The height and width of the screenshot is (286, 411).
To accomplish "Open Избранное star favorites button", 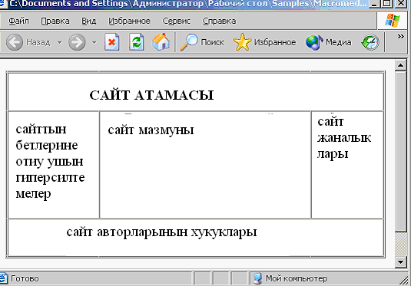I will click(x=264, y=42).
